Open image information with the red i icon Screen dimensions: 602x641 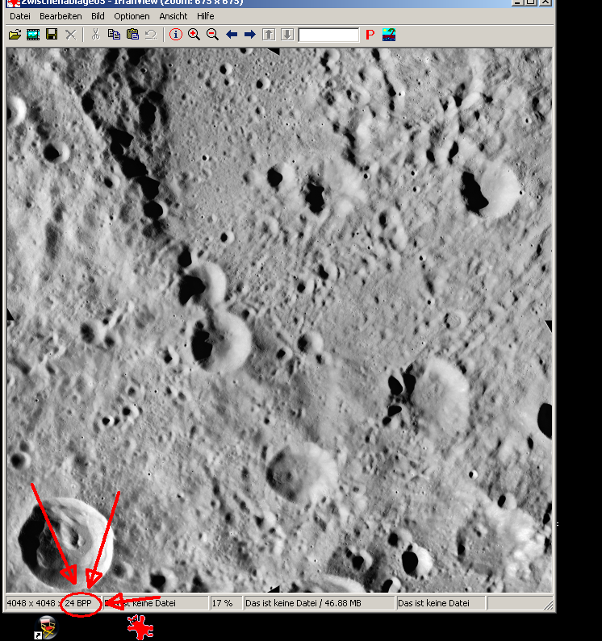point(176,35)
